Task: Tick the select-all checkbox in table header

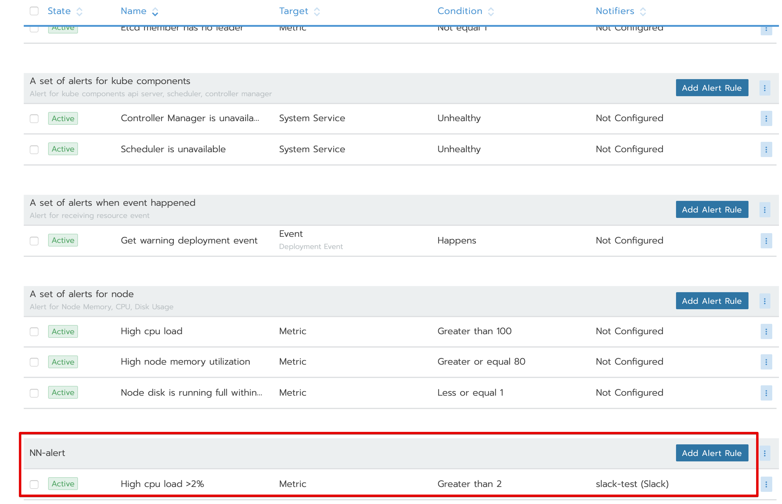Action: [x=34, y=11]
